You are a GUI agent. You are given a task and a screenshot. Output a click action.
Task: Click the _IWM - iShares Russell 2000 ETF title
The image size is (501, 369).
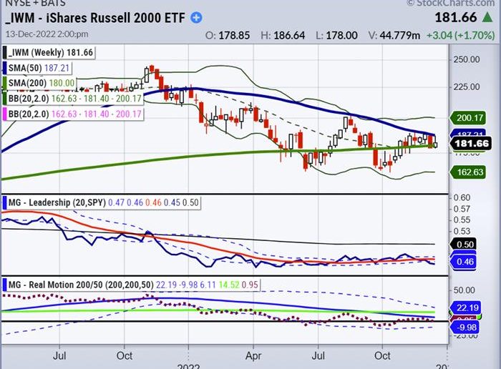95,18
